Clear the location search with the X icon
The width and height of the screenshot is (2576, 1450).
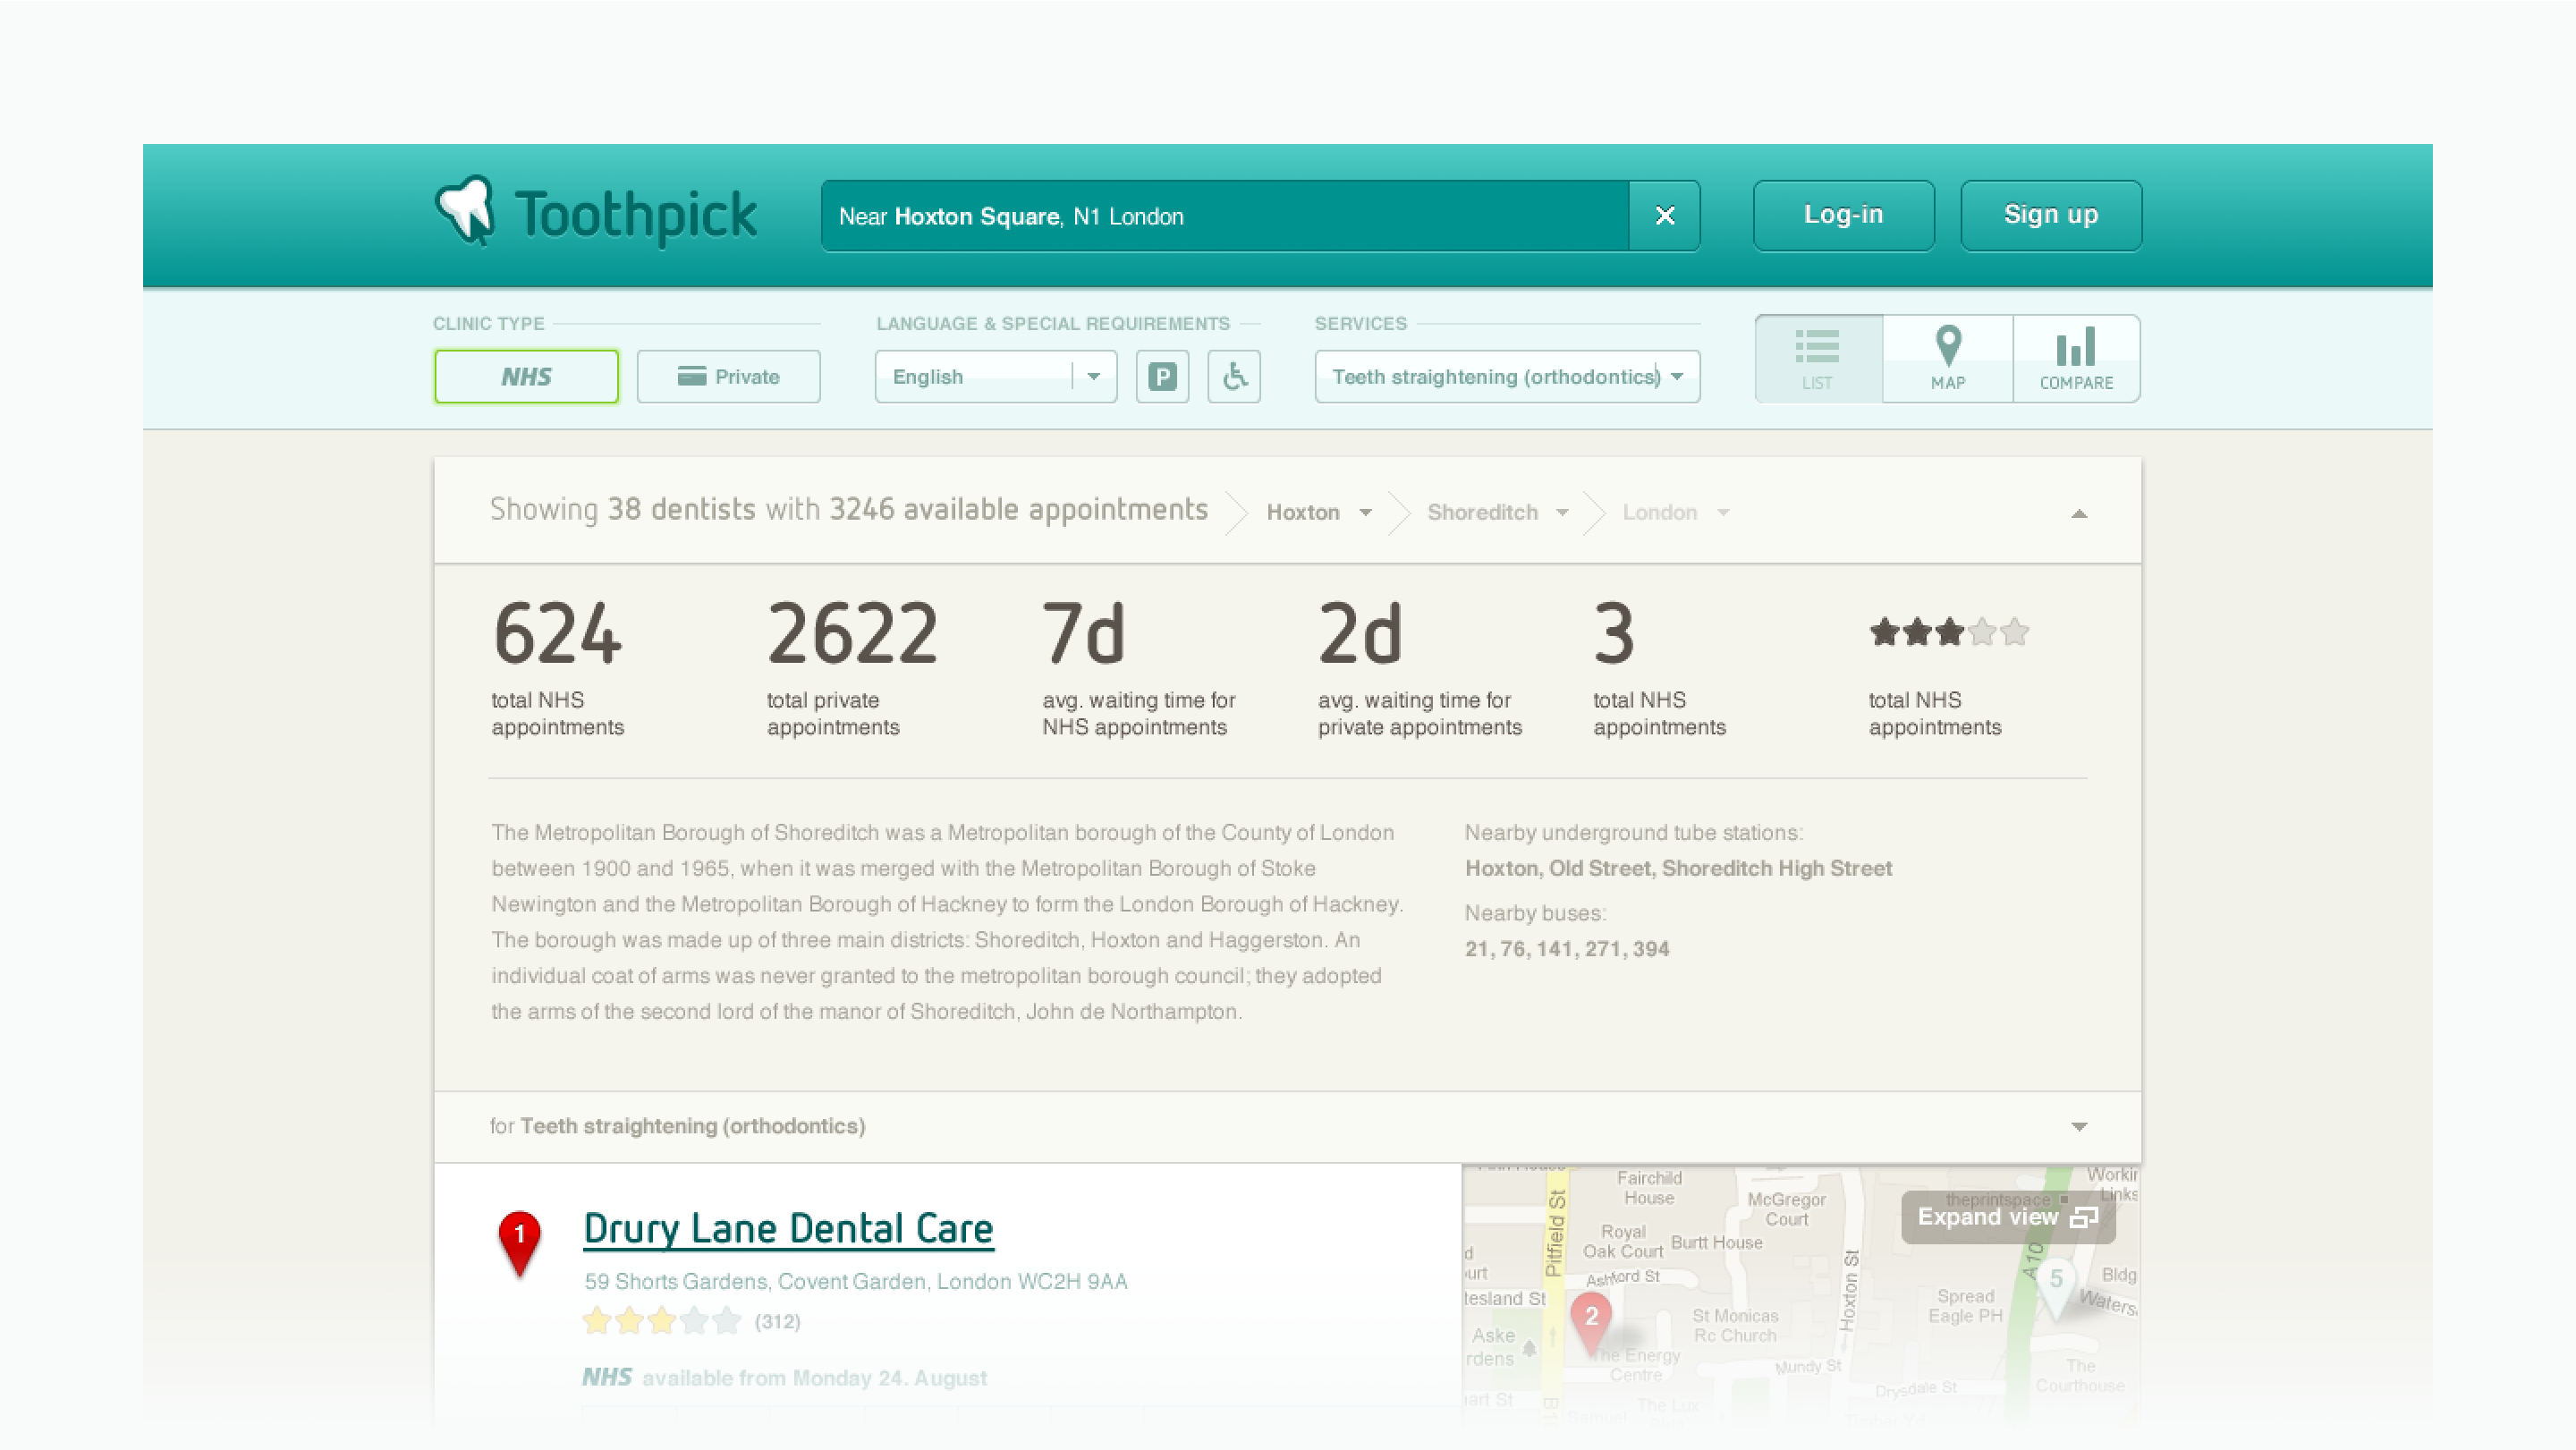click(x=1664, y=216)
